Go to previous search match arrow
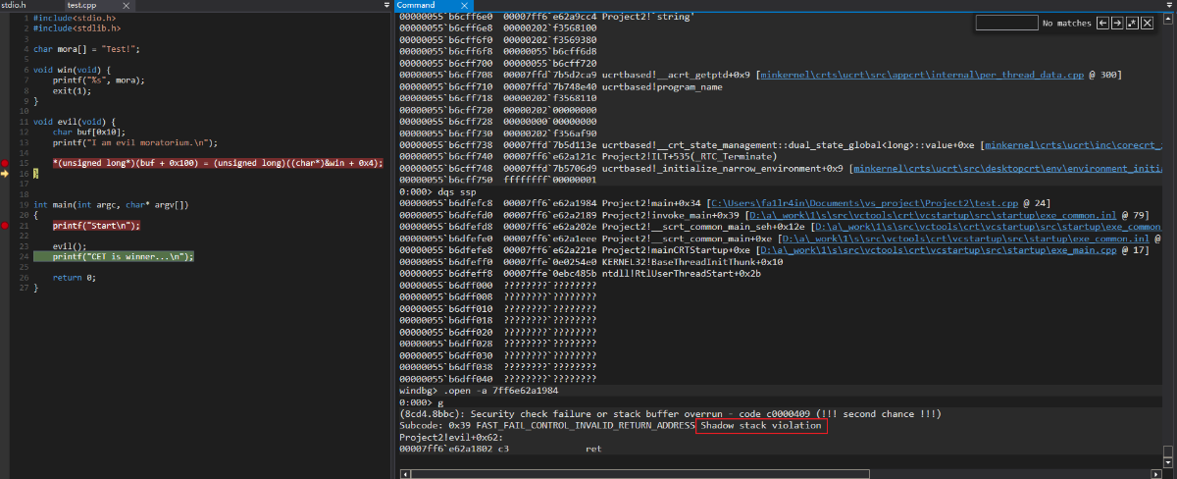 click(1103, 22)
